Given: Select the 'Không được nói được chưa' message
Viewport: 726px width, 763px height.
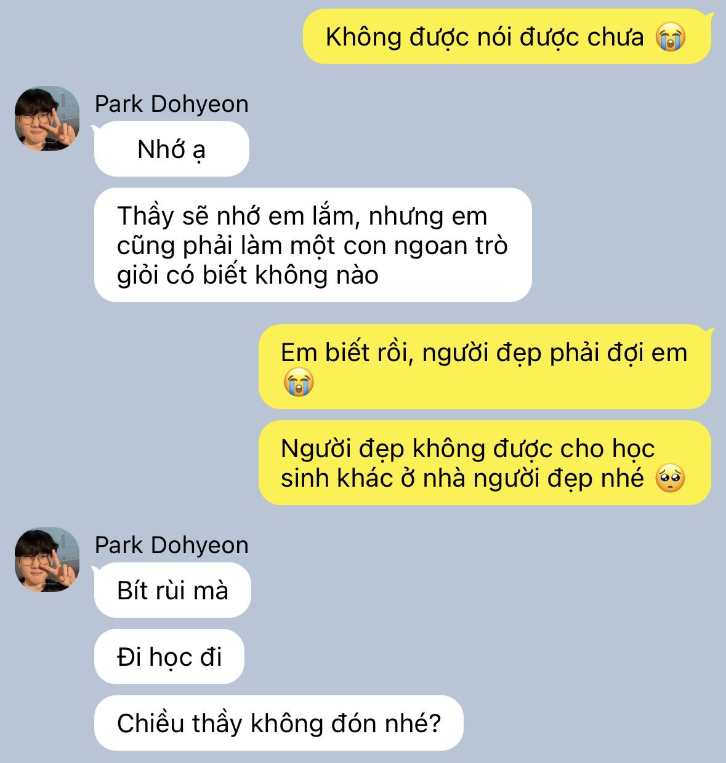Looking at the screenshot, I should click(507, 36).
